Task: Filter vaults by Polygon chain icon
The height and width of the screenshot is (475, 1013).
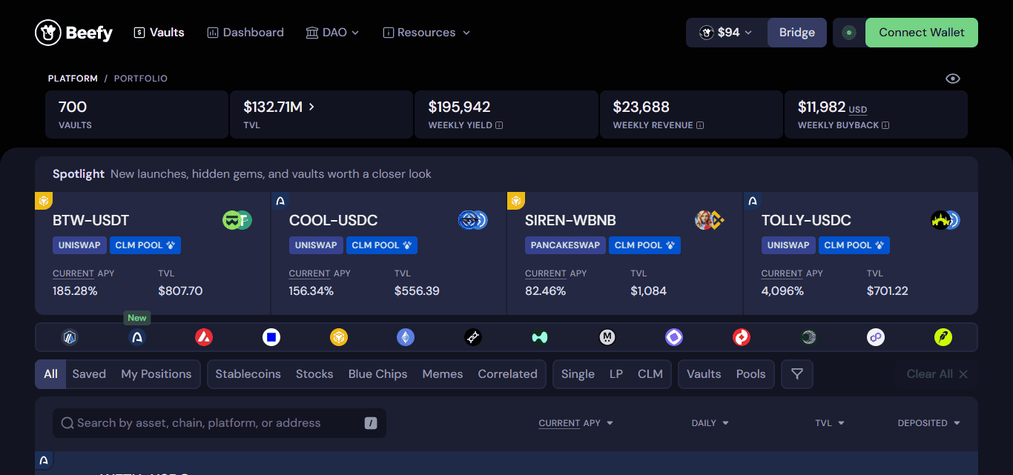Action: pos(876,337)
